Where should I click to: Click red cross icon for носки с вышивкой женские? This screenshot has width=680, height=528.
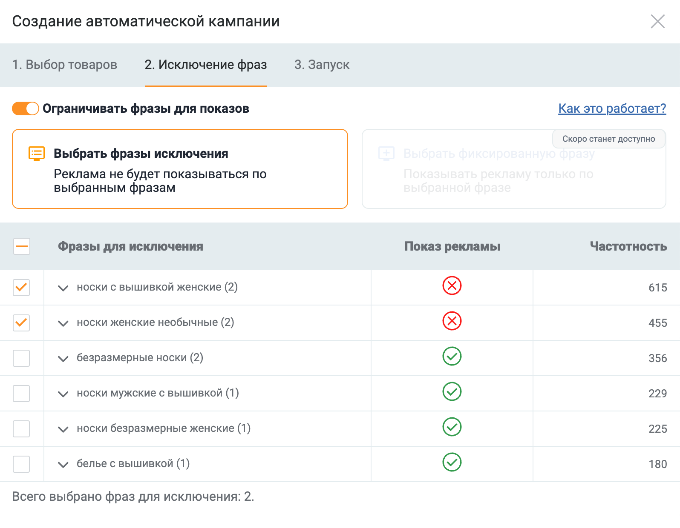click(x=452, y=285)
